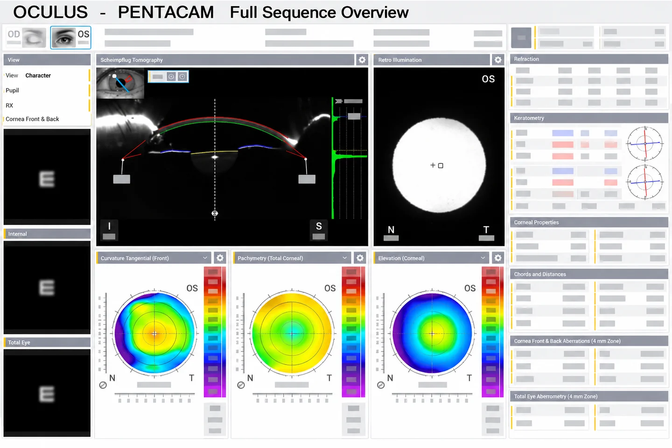Click the Retro Illumination panel title
Screen dimensions: 672x448
(x=400, y=60)
